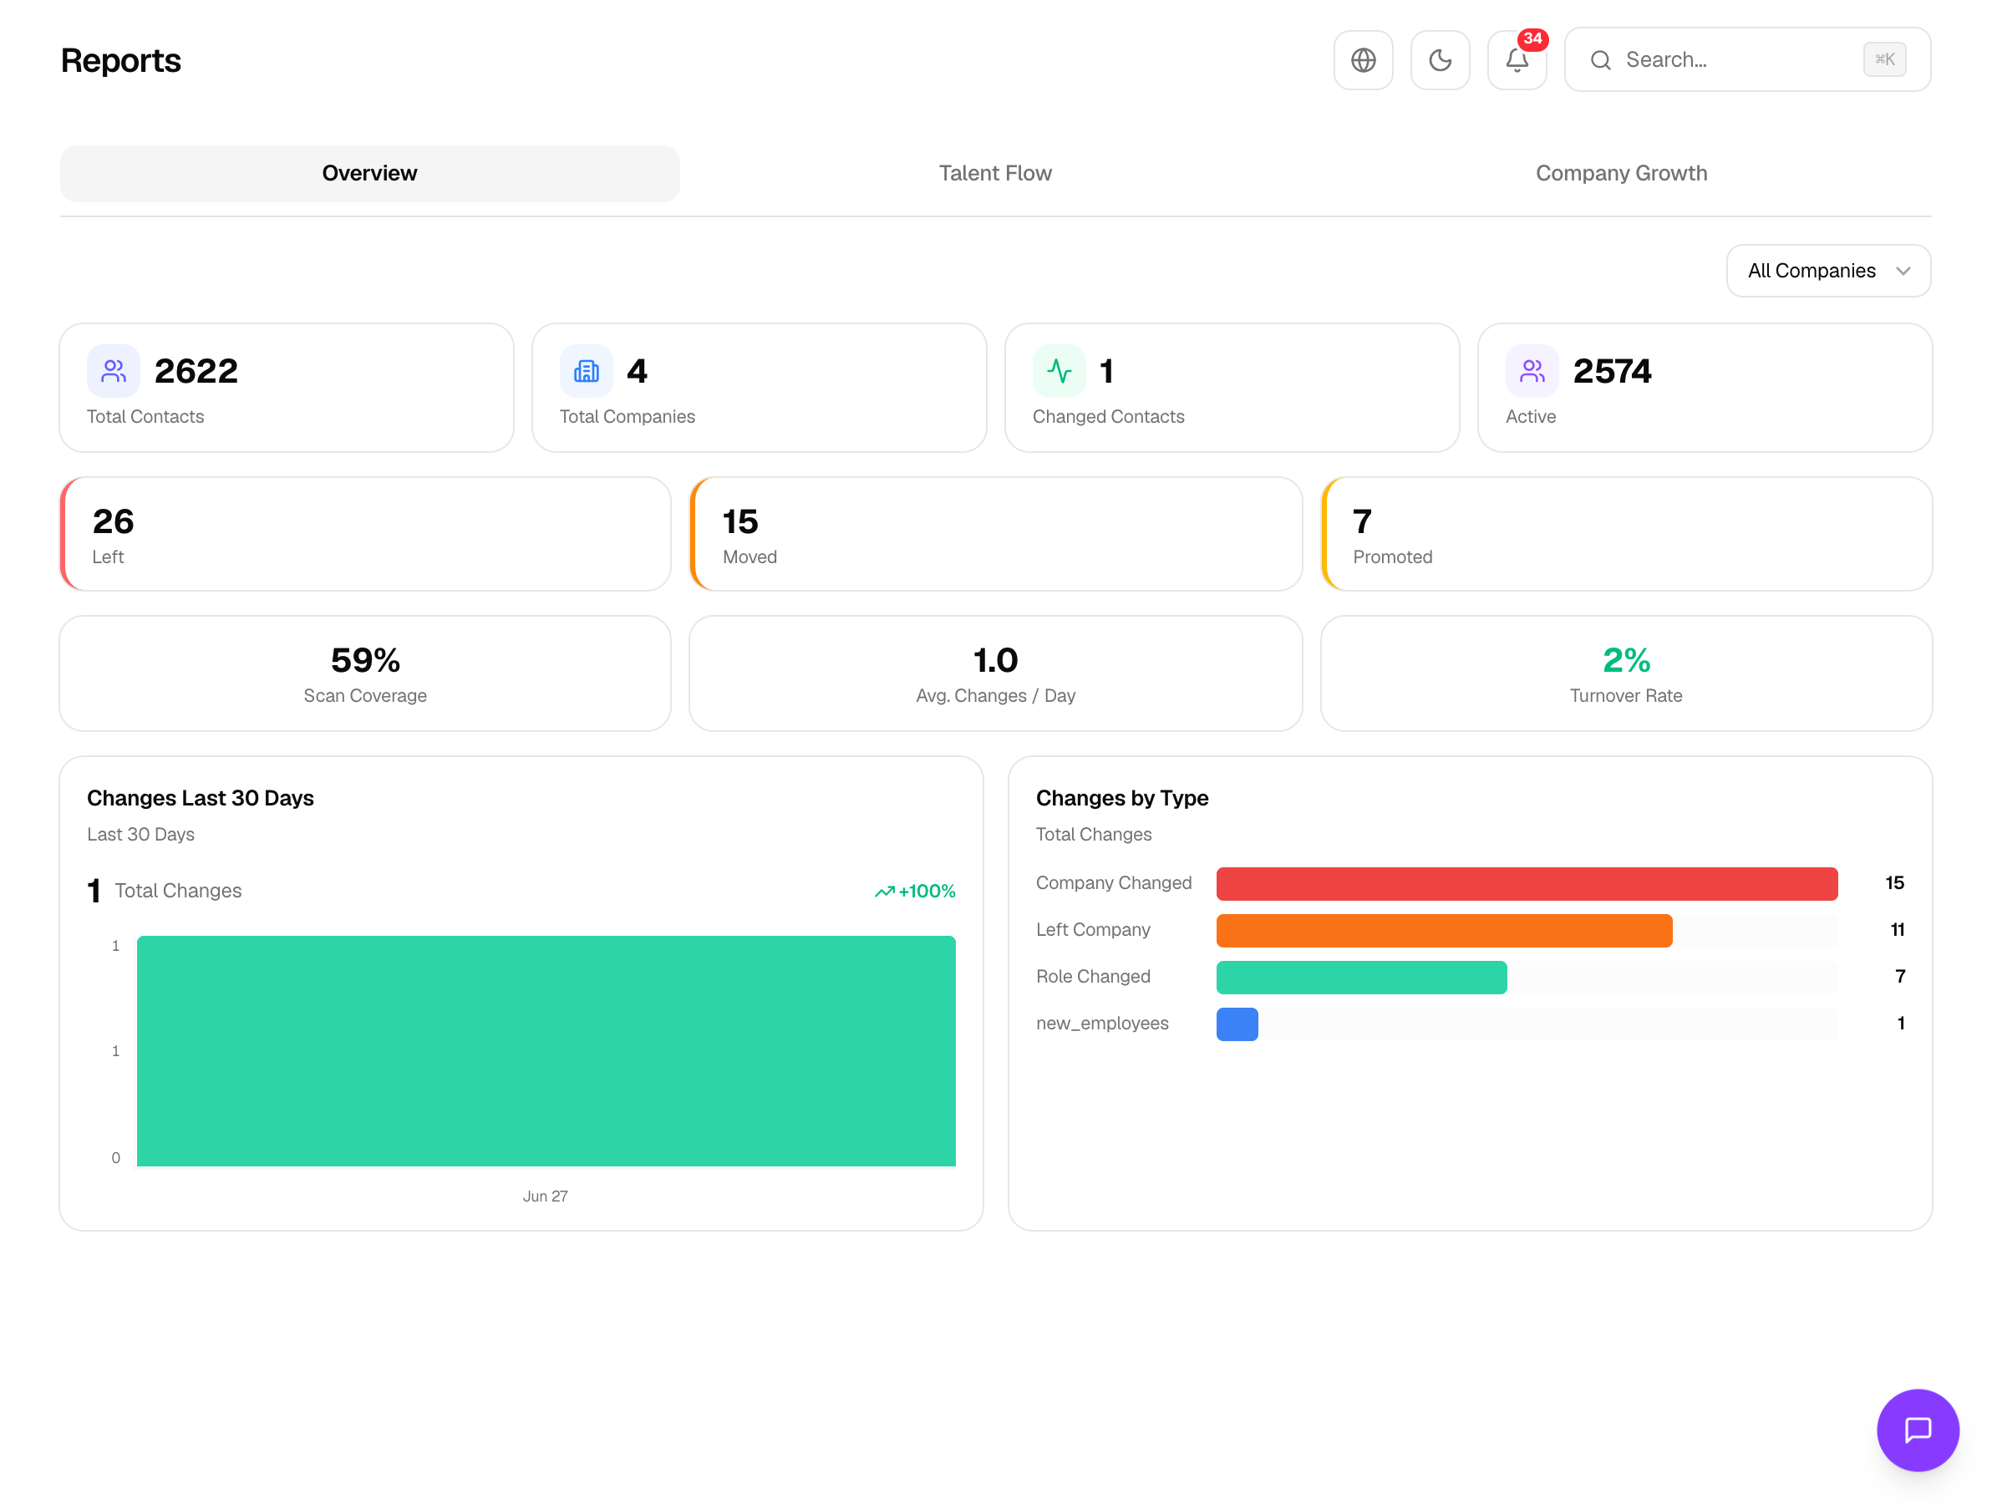
Task: Open notifications bell with 34 badge
Action: click(x=1517, y=60)
